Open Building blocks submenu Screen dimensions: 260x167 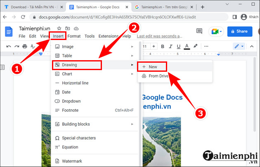pyautogui.click(x=95, y=124)
